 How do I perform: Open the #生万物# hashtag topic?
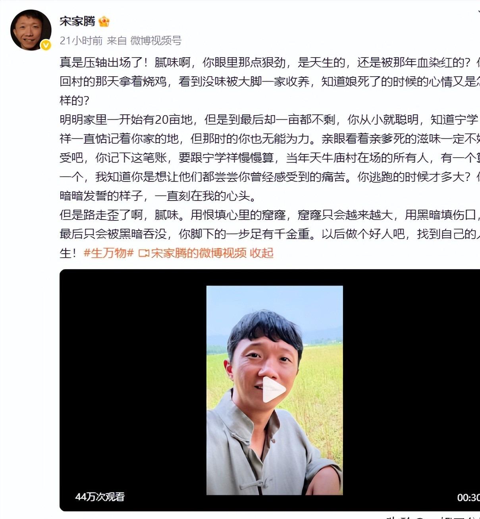click(x=109, y=253)
